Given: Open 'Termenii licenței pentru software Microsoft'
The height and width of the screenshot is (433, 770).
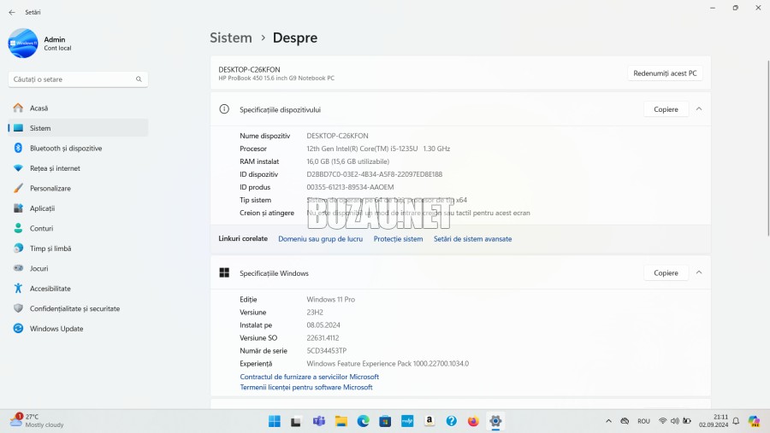Looking at the screenshot, I should coord(306,387).
